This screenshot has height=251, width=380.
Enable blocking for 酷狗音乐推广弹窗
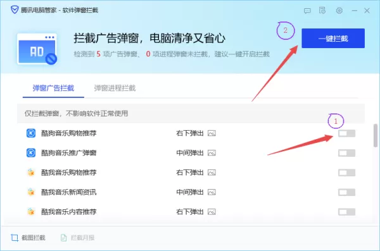(x=347, y=153)
